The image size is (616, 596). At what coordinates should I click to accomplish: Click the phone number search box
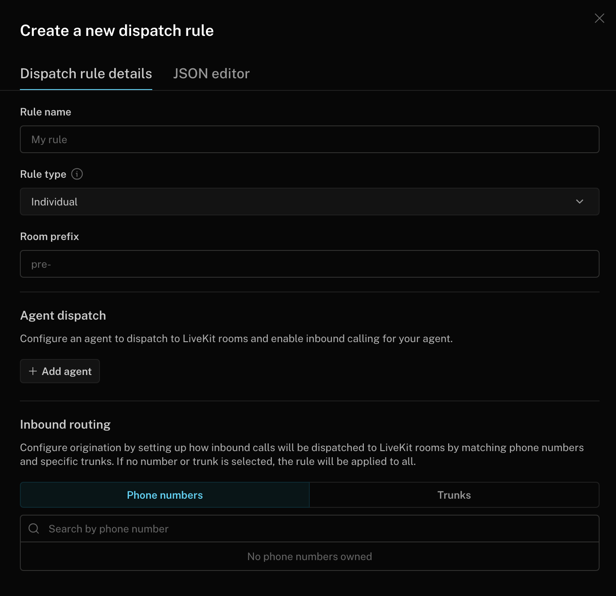point(309,528)
